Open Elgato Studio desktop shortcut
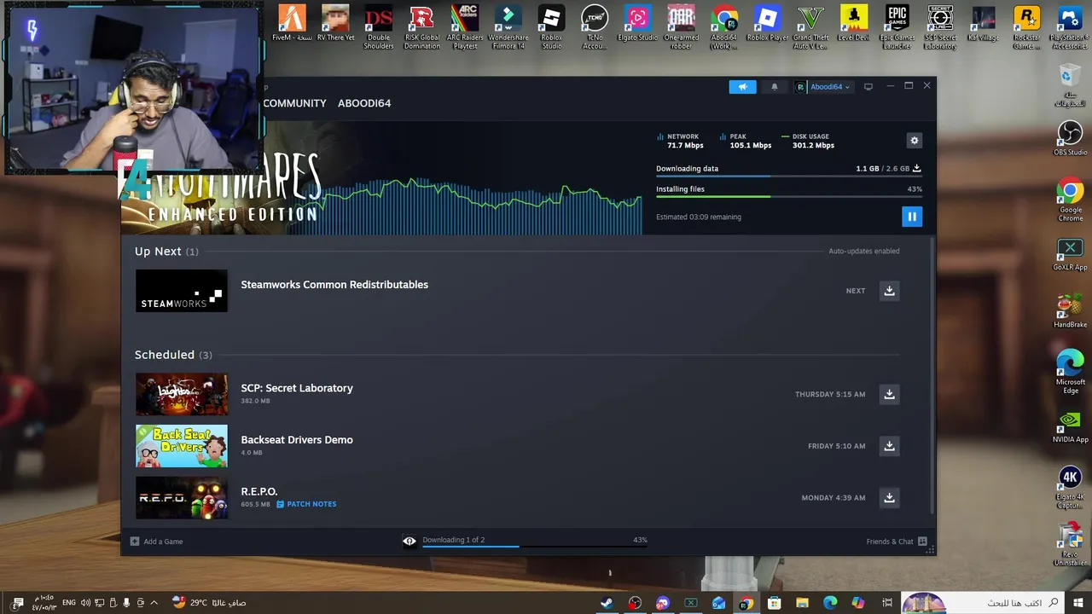The image size is (1092, 614). point(638,25)
